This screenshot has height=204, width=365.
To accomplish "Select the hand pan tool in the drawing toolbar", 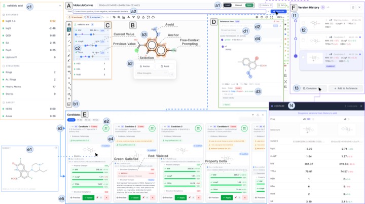I will pos(69,25).
